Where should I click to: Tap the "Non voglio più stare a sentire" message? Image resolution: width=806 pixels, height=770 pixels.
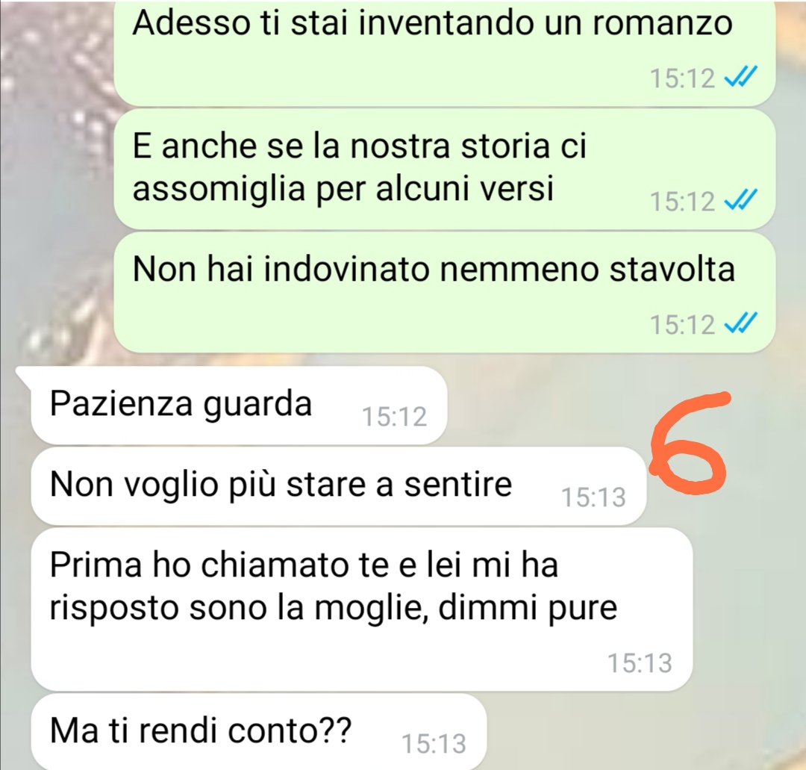338,486
